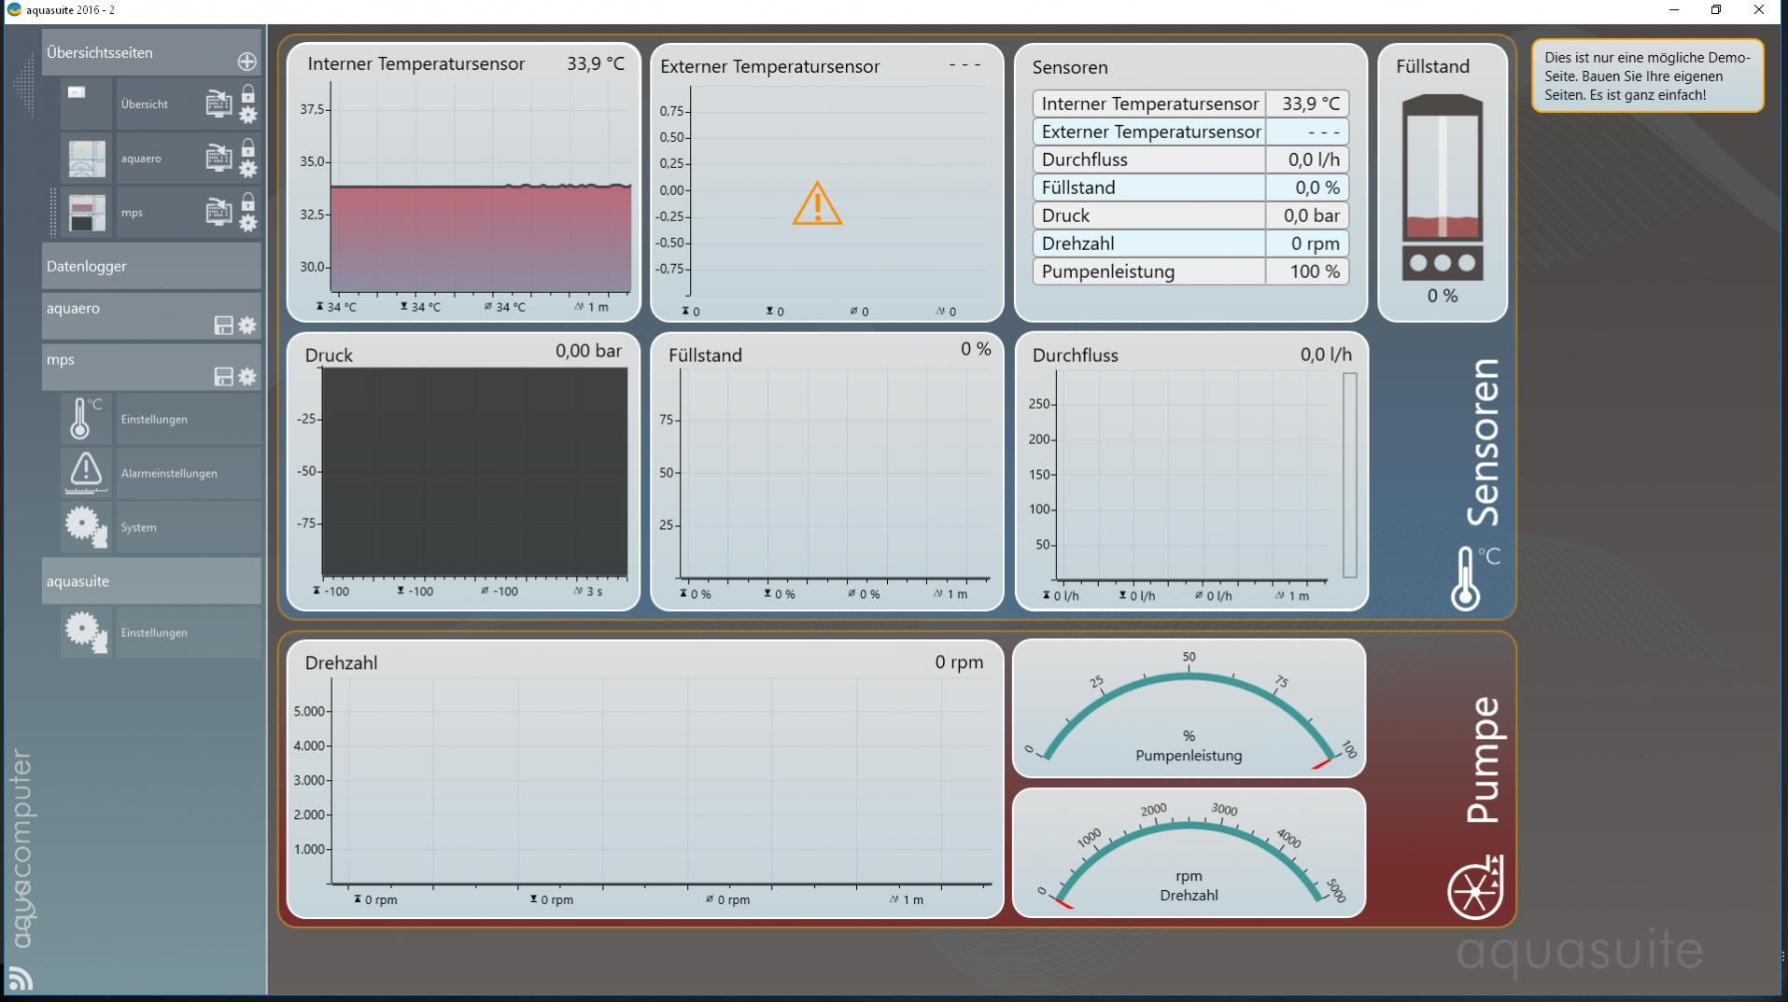Image resolution: width=1788 pixels, height=1002 pixels.
Task: Click the dark Druck chart area
Action: coord(474,472)
